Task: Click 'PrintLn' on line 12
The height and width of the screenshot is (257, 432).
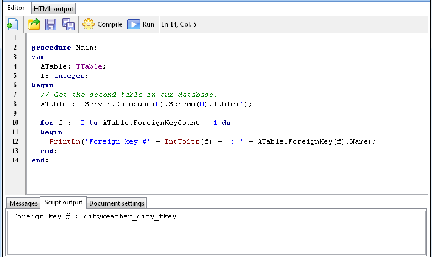Action: pyautogui.click(x=65, y=141)
